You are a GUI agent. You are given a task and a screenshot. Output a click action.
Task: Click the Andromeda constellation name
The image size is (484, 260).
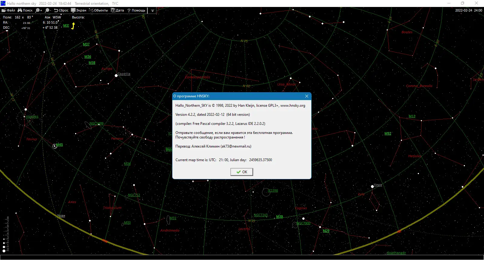[170, 230]
